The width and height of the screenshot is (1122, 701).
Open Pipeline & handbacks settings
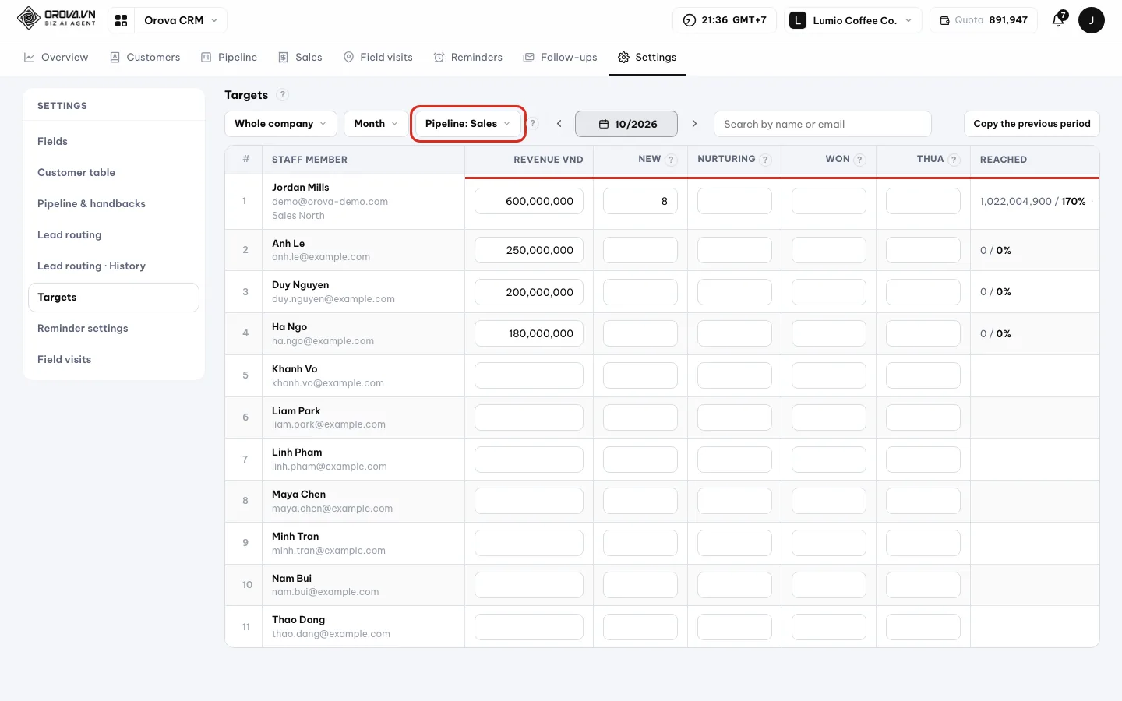click(x=114, y=203)
